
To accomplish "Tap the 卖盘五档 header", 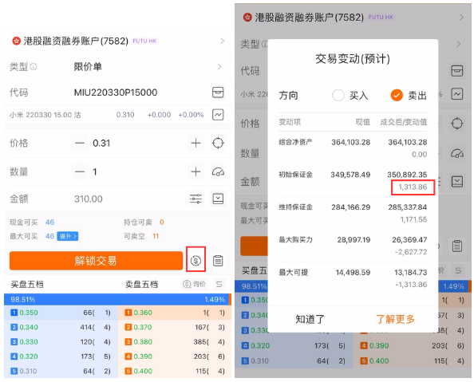I will pos(141,284).
